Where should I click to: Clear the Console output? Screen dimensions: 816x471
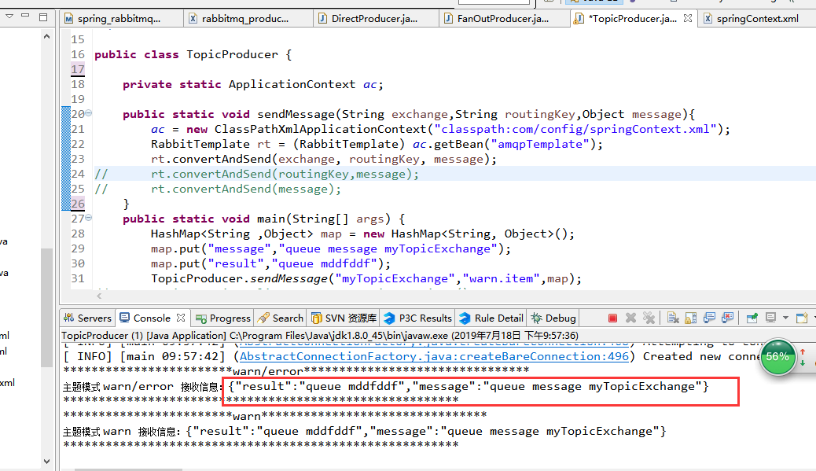(672, 318)
